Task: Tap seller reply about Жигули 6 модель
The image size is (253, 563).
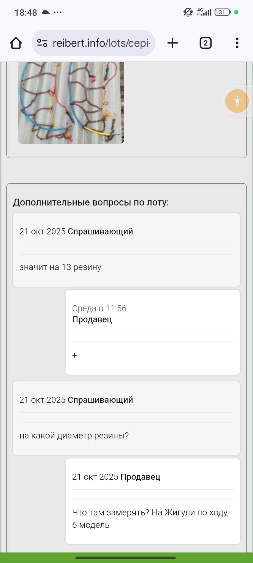Action: click(x=150, y=519)
